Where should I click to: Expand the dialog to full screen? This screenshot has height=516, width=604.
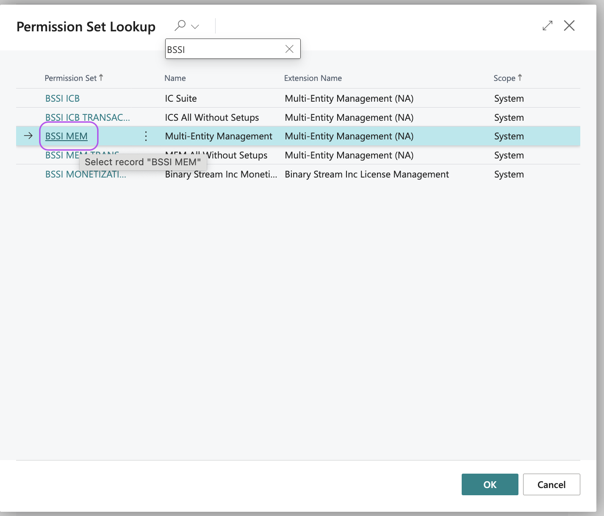pos(547,25)
